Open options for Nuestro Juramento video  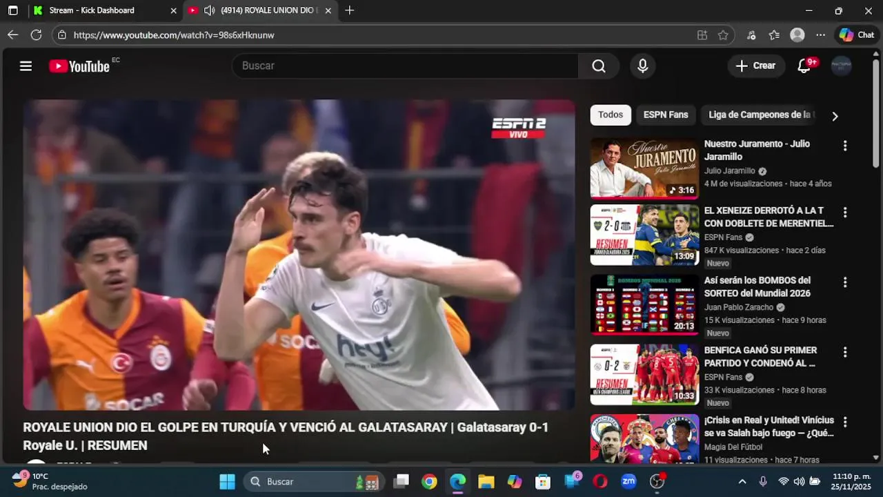(845, 146)
